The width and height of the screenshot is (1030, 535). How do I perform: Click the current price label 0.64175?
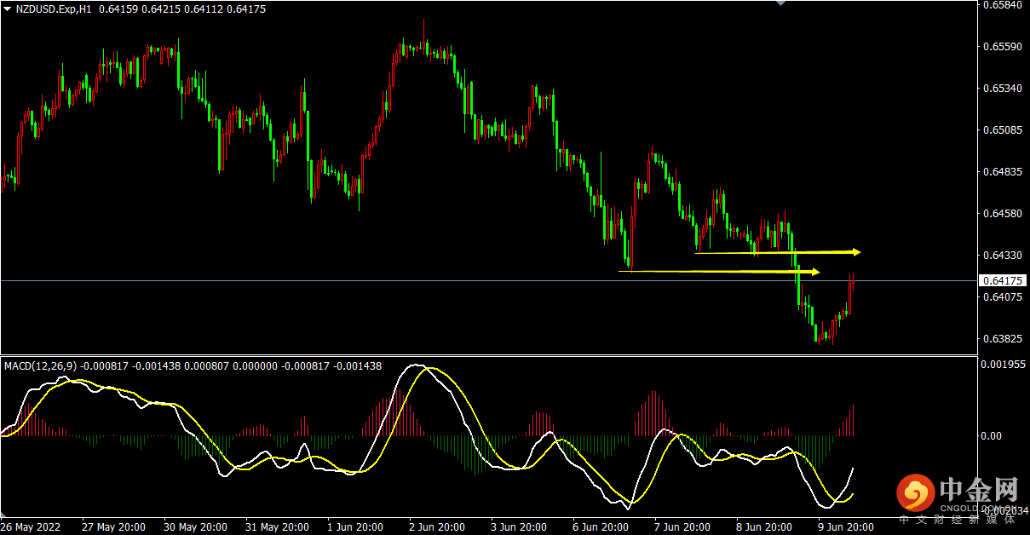click(1002, 280)
